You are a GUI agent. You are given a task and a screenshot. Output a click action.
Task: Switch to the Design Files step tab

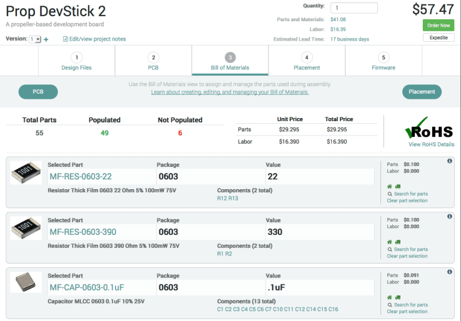coord(77,61)
